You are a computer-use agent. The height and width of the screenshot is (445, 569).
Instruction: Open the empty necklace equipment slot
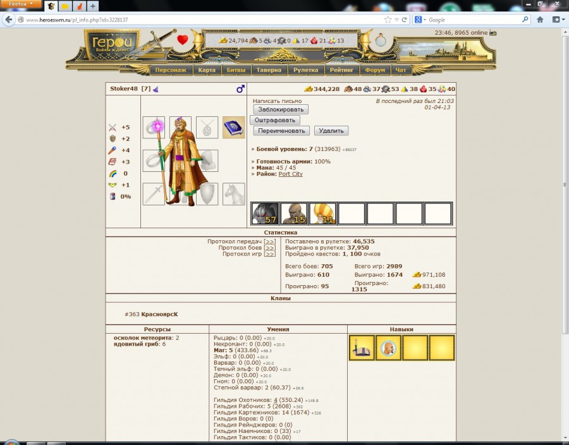[x=207, y=127]
